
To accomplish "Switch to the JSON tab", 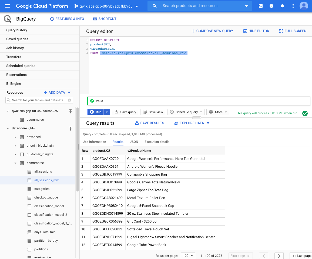I will [x=134, y=142].
